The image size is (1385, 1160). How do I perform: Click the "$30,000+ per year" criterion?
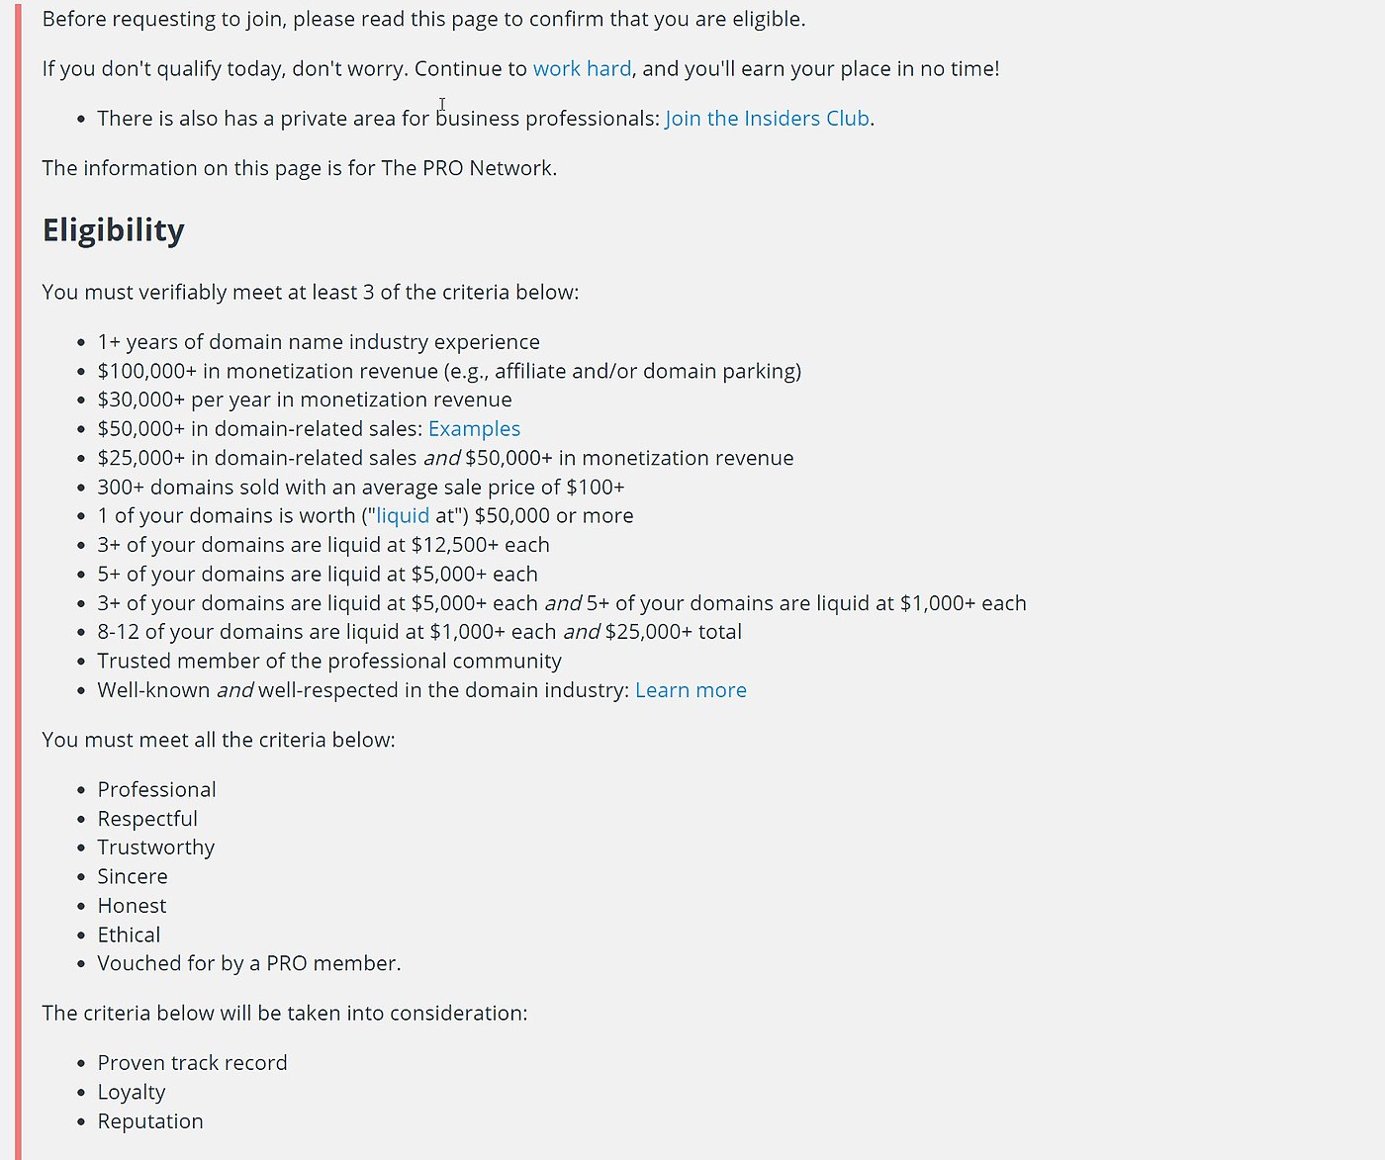coord(305,401)
